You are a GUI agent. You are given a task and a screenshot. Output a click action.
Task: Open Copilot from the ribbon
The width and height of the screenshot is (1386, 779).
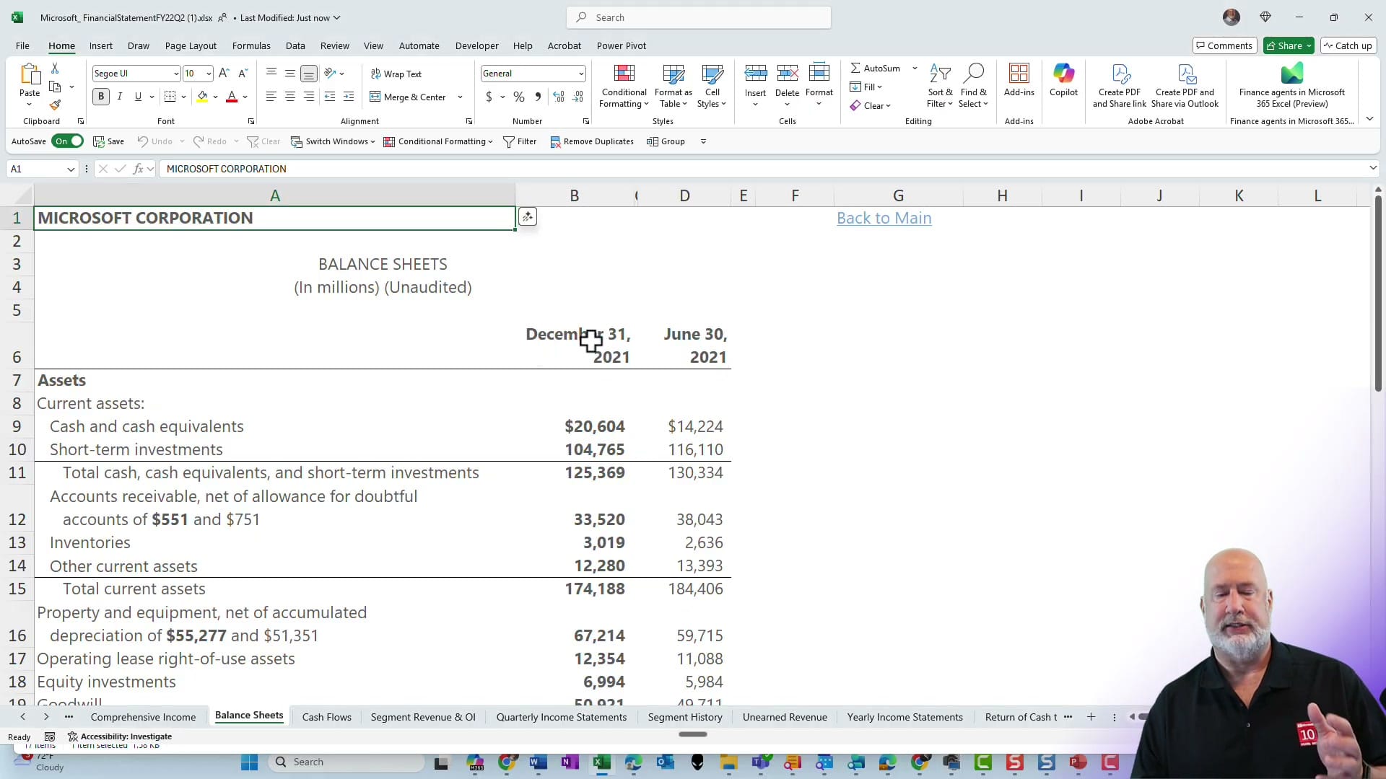point(1063,83)
